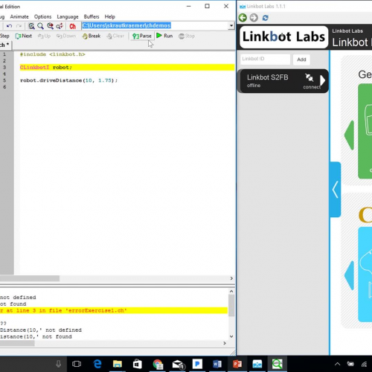This screenshot has width=372, height=372.
Task: Open PowerPoint from the taskbar
Action: tap(237, 364)
